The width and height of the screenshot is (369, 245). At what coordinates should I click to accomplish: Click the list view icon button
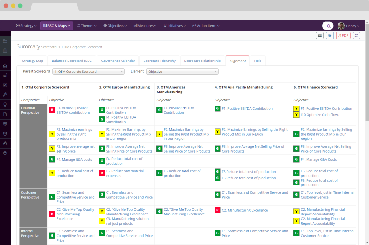320,36
